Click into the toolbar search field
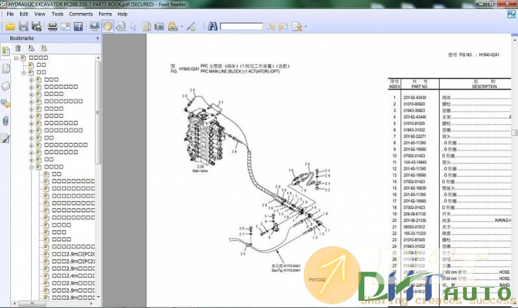This screenshot has width=518, height=308. pos(241,27)
